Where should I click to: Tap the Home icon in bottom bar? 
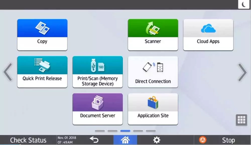coord(125,140)
